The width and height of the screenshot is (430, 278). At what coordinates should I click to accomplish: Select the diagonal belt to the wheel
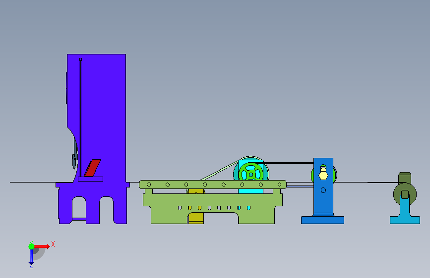tap(219, 171)
